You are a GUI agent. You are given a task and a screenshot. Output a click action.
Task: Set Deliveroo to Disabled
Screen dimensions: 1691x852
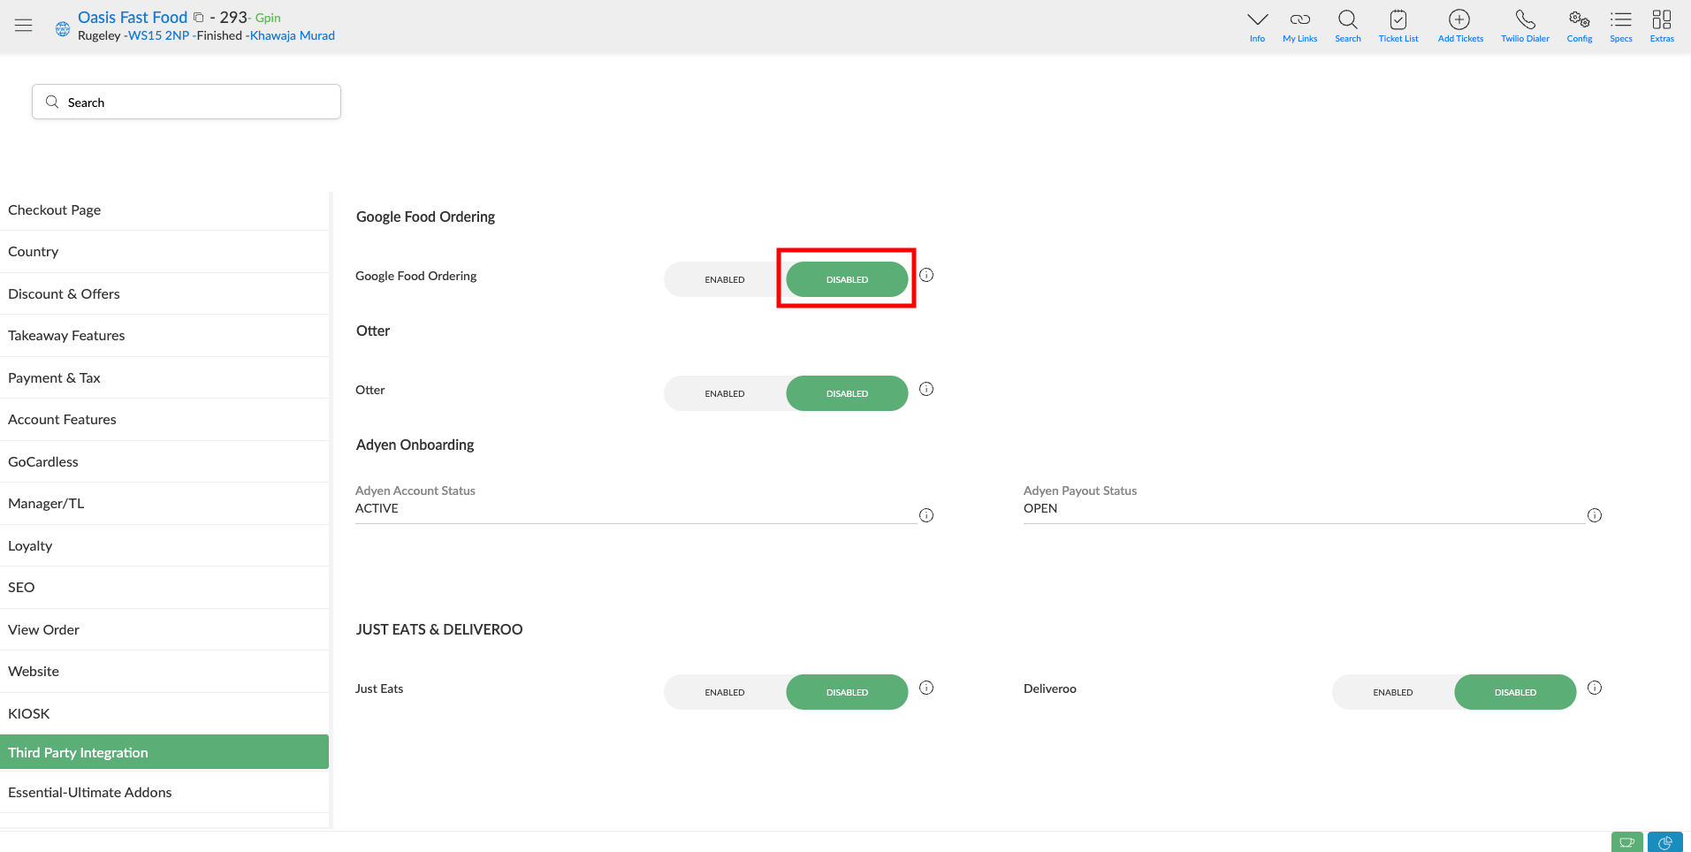tap(1515, 692)
